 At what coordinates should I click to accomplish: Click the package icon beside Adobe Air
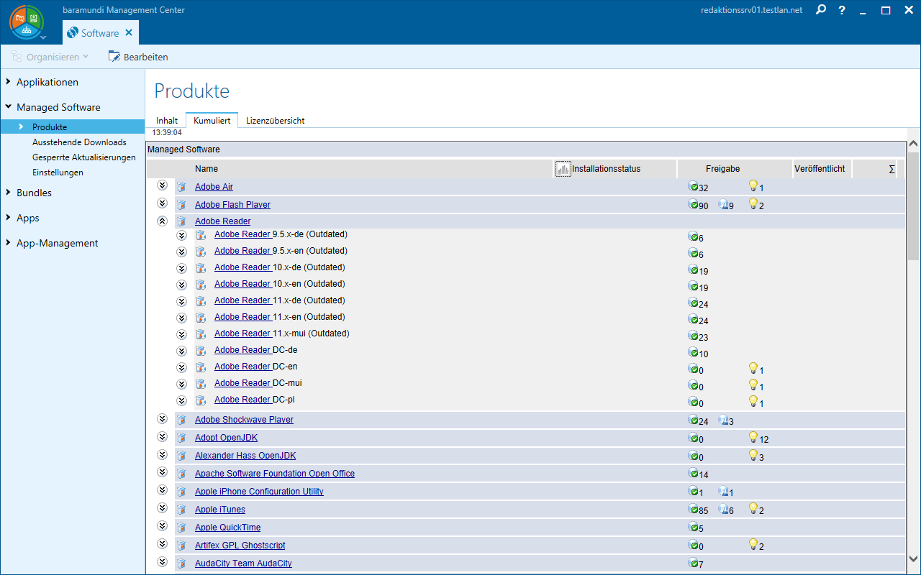point(181,188)
